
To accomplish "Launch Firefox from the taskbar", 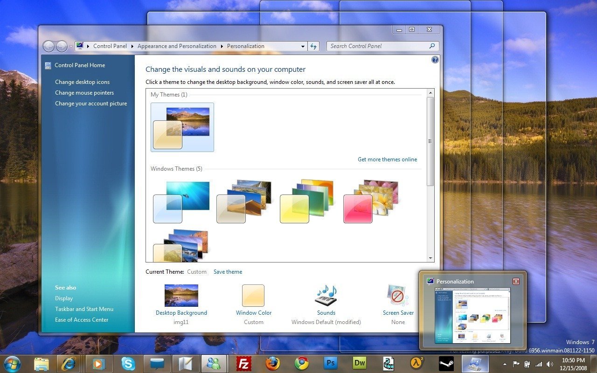I will 273,363.
